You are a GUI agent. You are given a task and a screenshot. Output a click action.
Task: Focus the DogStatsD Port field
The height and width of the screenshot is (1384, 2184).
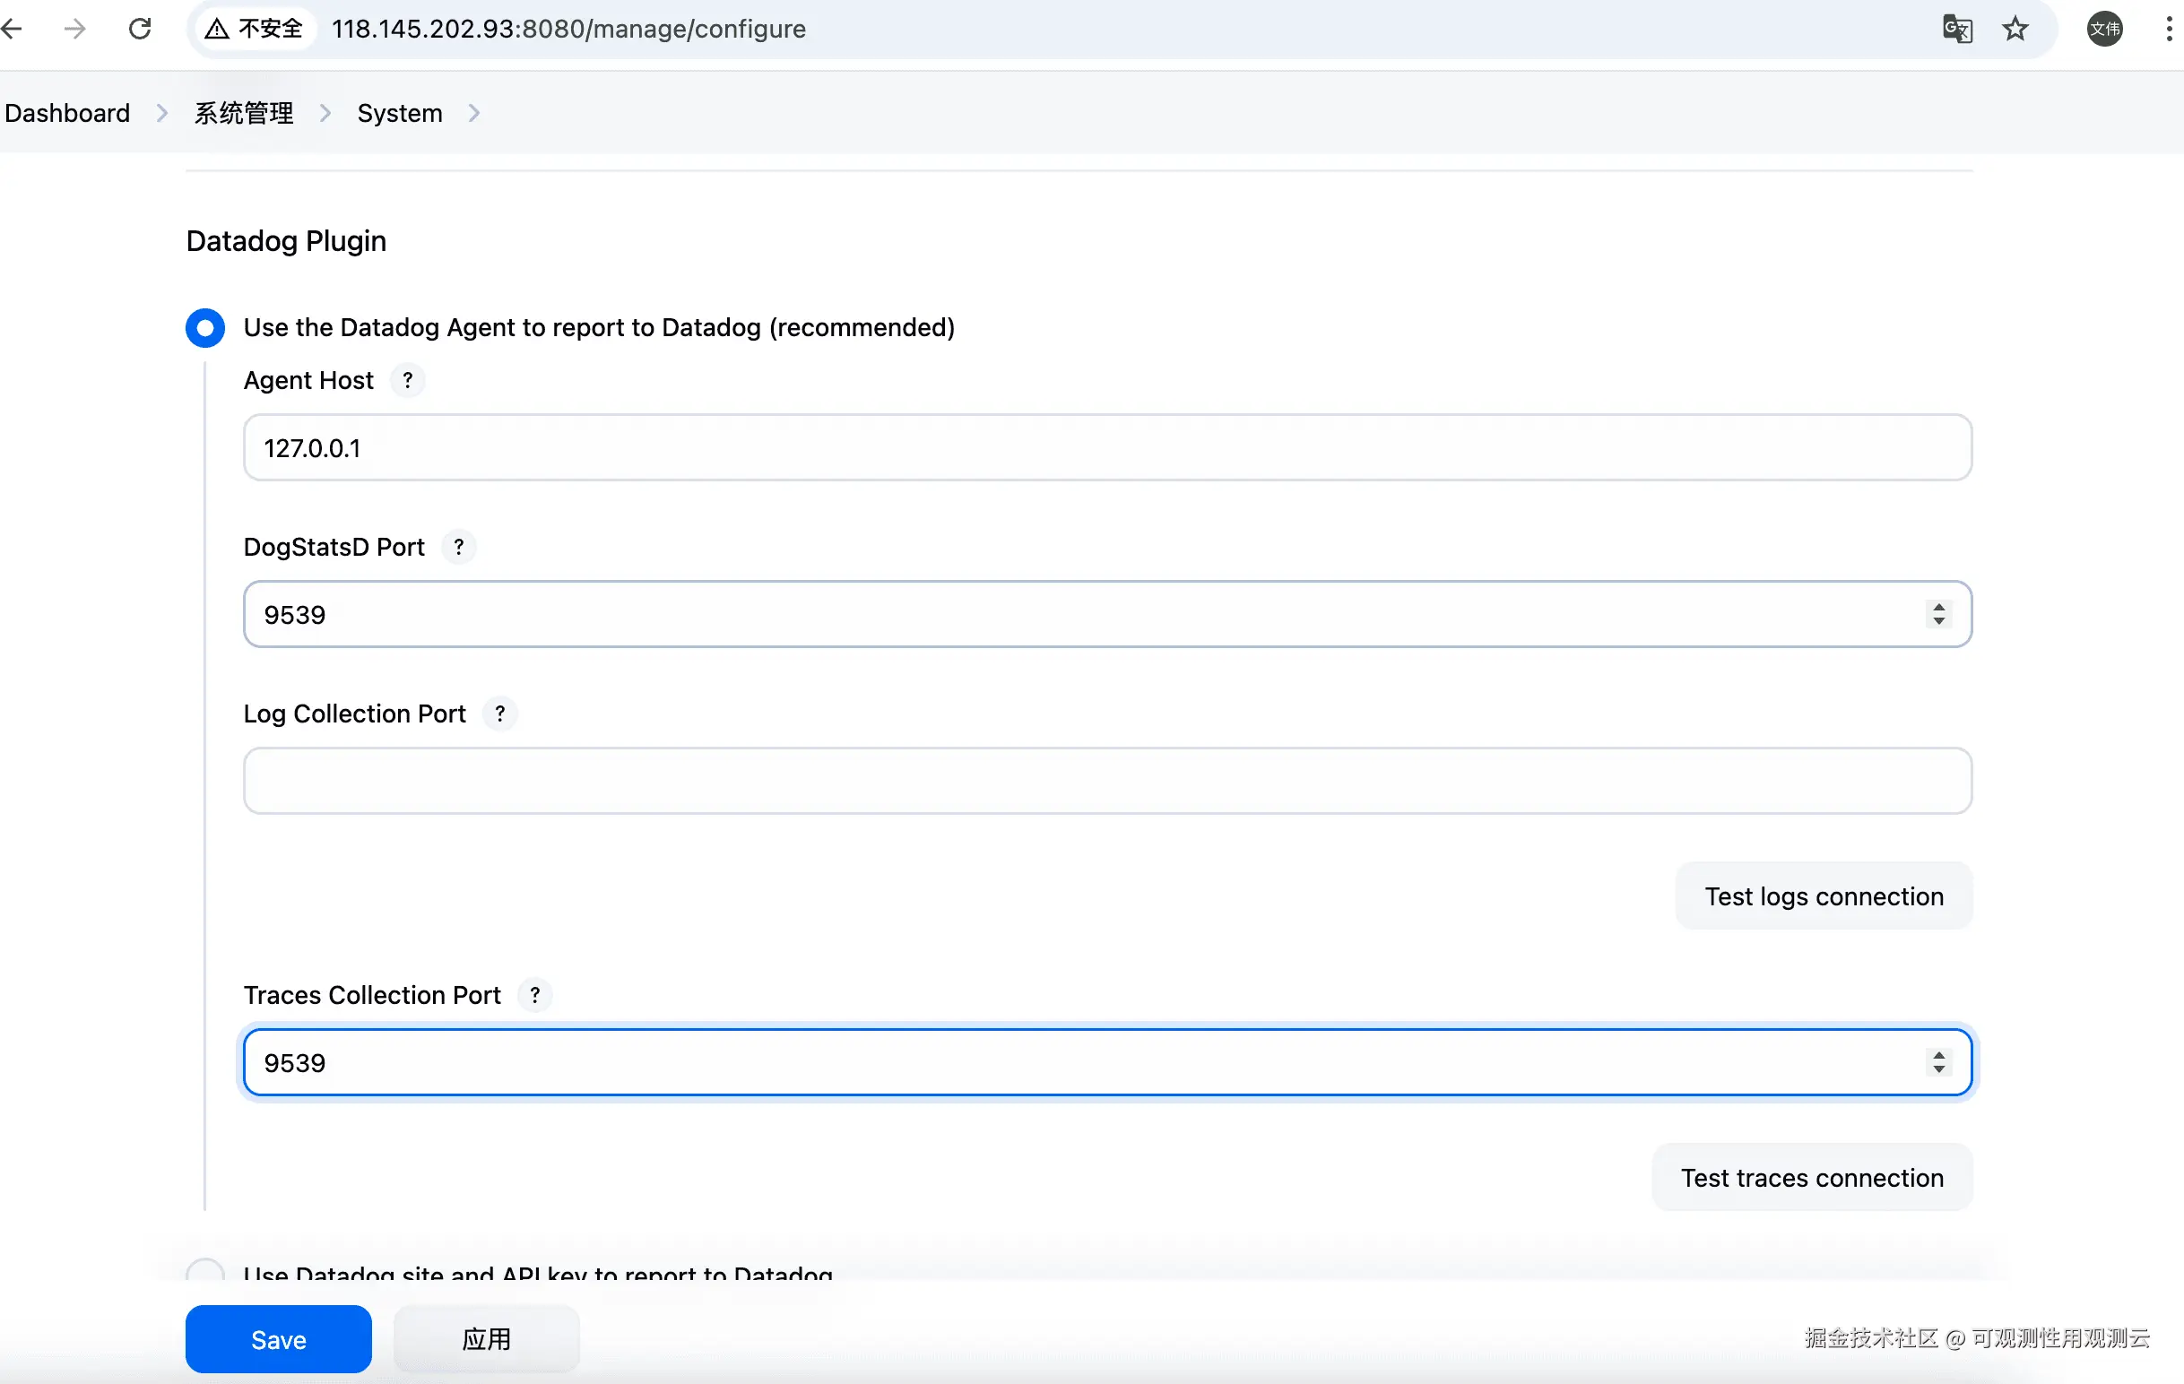[x=1107, y=614]
